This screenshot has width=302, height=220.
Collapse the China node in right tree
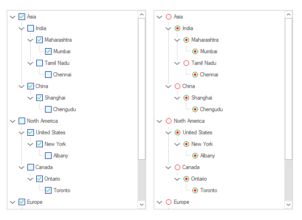click(169, 86)
